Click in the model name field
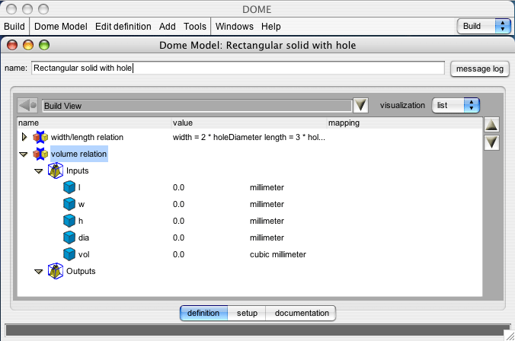Image resolution: width=515 pixels, height=341 pixels. [x=238, y=68]
